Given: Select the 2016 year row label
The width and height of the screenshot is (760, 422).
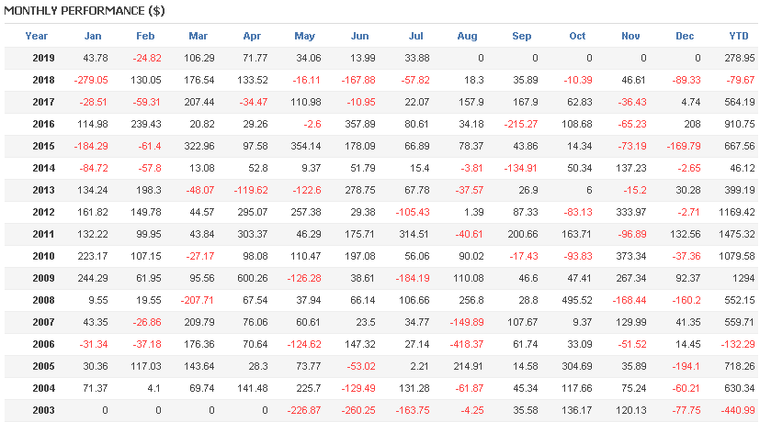Looking at the screenshot, I should tap(43, 125).
